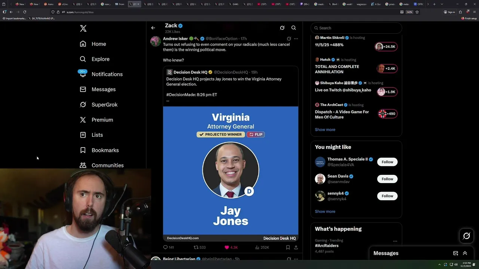Image resolution: width=479 pixels, height=269 pixels.
Task: Open the #ArcRaiders trending topic
Action: (327, 245)
